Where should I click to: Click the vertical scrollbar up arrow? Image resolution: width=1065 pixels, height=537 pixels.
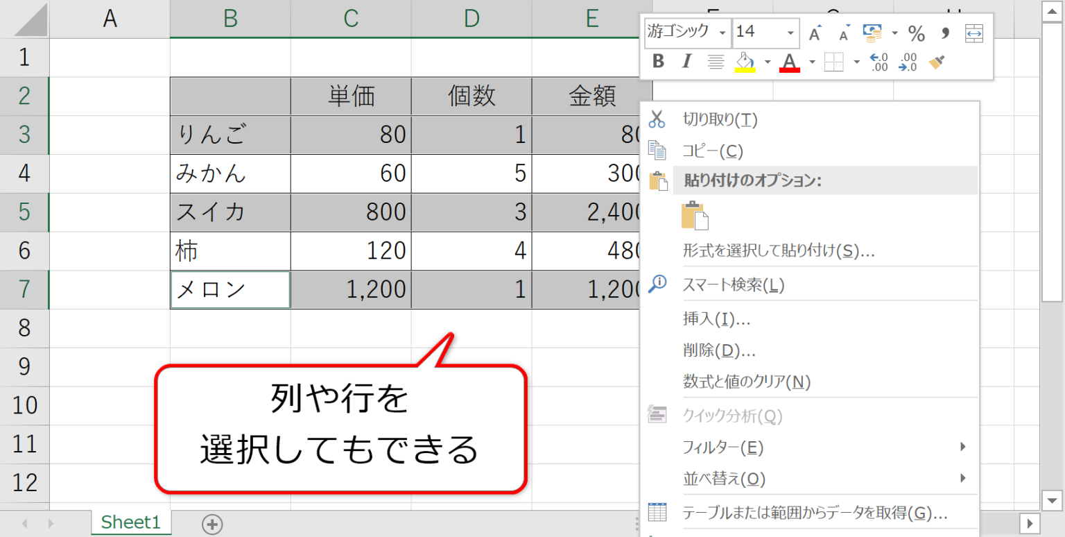click(1052, 11)
